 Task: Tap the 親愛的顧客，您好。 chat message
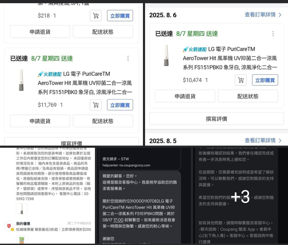point(120,176)
